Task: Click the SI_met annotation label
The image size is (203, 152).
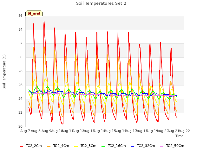Action: [x=34, y=13]
